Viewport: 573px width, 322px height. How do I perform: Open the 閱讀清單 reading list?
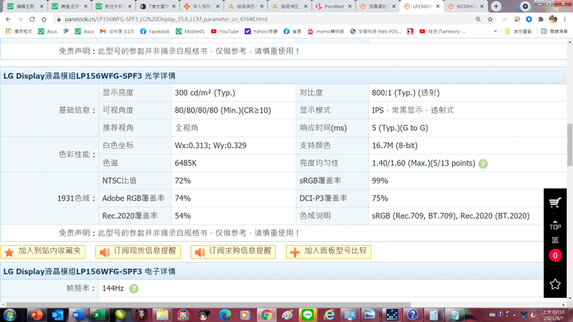pos(555,31)
